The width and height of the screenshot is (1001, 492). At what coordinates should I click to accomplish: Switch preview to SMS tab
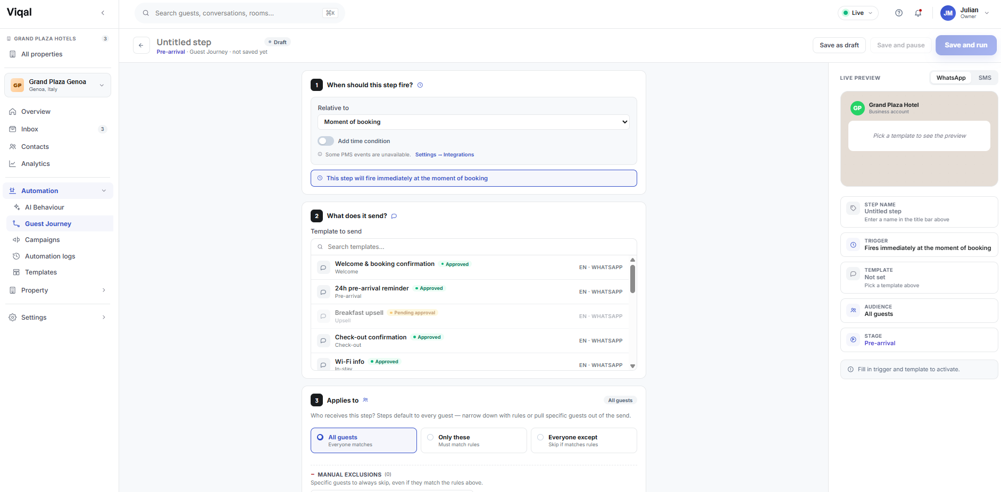coord(985,78)
